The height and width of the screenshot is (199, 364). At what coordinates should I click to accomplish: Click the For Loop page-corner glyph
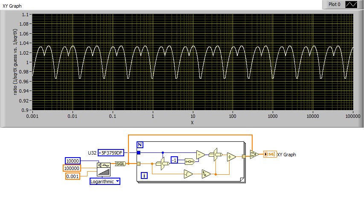[x=242, y=179]
